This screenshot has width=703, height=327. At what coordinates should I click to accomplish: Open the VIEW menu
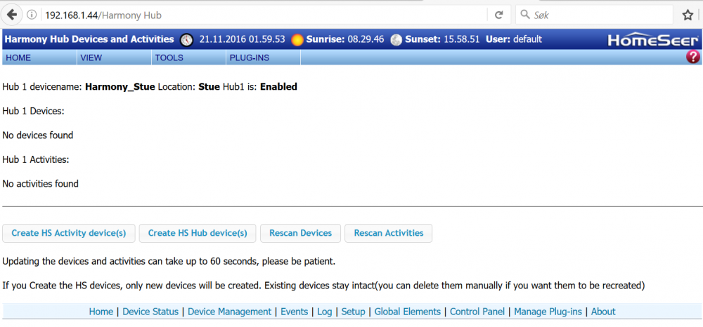(x=115, y=58)
